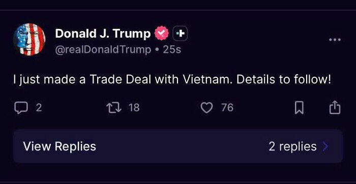This screenshot has height=184, width=356.
Task: Open the flag-painted profile avatar
Action: point(29,40)
